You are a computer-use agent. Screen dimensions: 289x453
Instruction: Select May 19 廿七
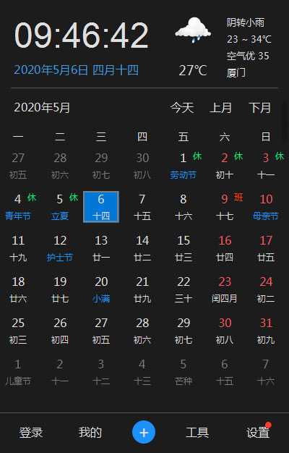point(60,289)
